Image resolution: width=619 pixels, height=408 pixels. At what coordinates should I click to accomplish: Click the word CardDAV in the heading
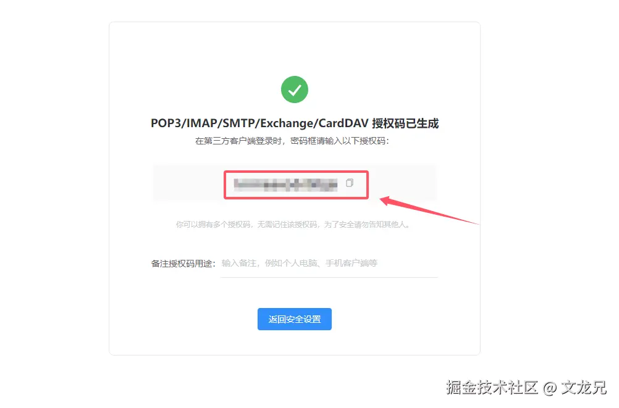(x=343, y=123)
